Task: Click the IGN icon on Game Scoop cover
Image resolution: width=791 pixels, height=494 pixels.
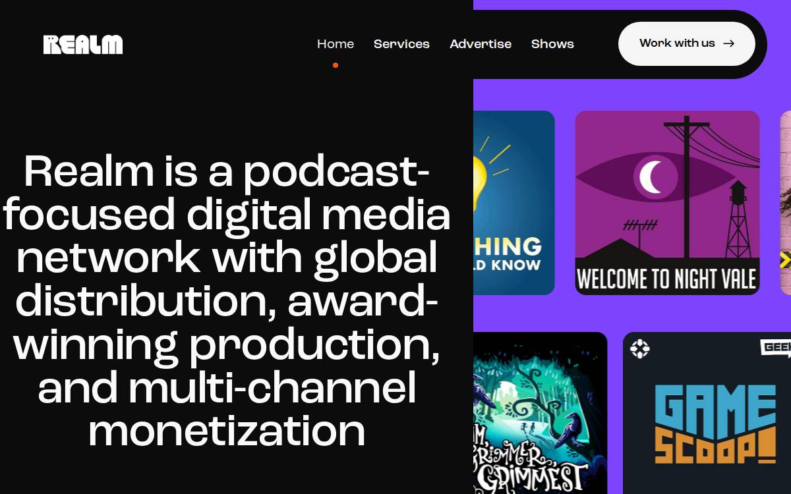Action: tap(639, 348)
